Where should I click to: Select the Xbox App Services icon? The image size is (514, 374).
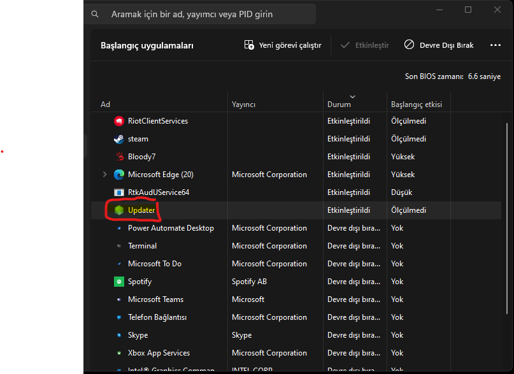[118, 353]
